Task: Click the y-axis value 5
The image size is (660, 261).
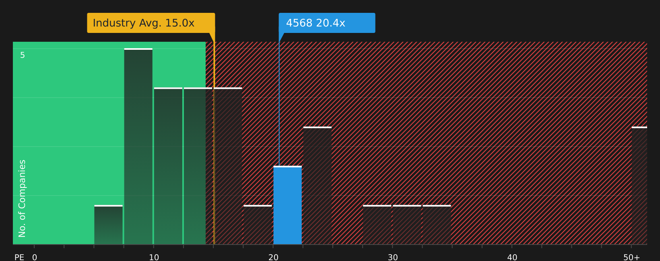Action: tap(23, 55)
